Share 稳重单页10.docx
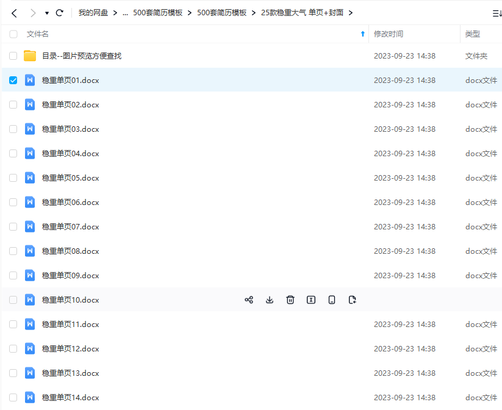This screenshot has width=502, height=410. (249, 300)
